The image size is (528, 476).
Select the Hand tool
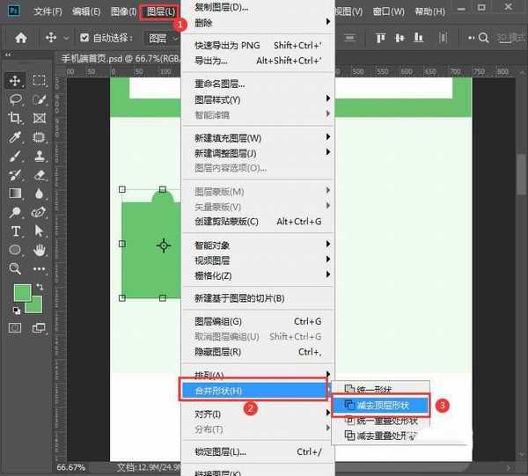point(40,251)
